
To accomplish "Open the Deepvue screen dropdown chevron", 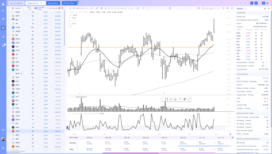I will tap(44, 3).
